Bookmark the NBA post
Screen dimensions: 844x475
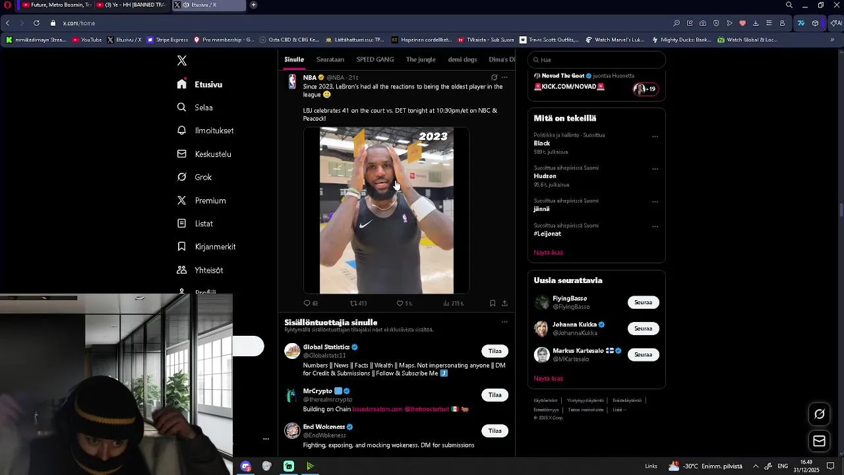[x=493, y=303]
